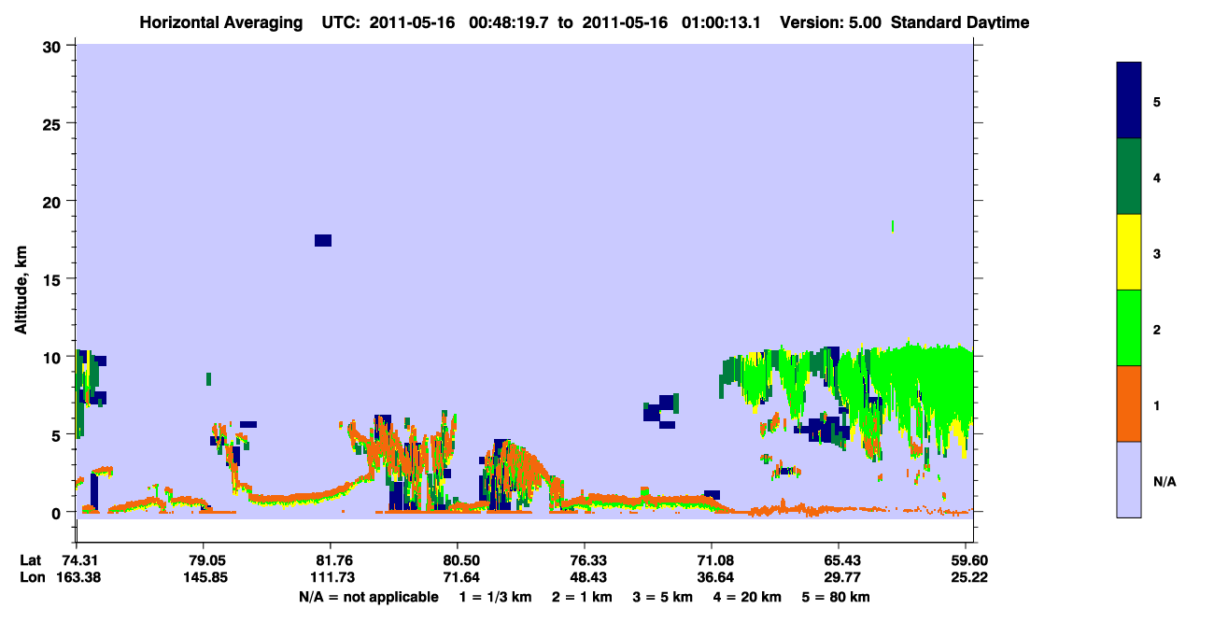This screenshot has width=1214, height=623.
Task: Click the '3 = 5 km' legend entry
Action: click(x=664, y=596)
